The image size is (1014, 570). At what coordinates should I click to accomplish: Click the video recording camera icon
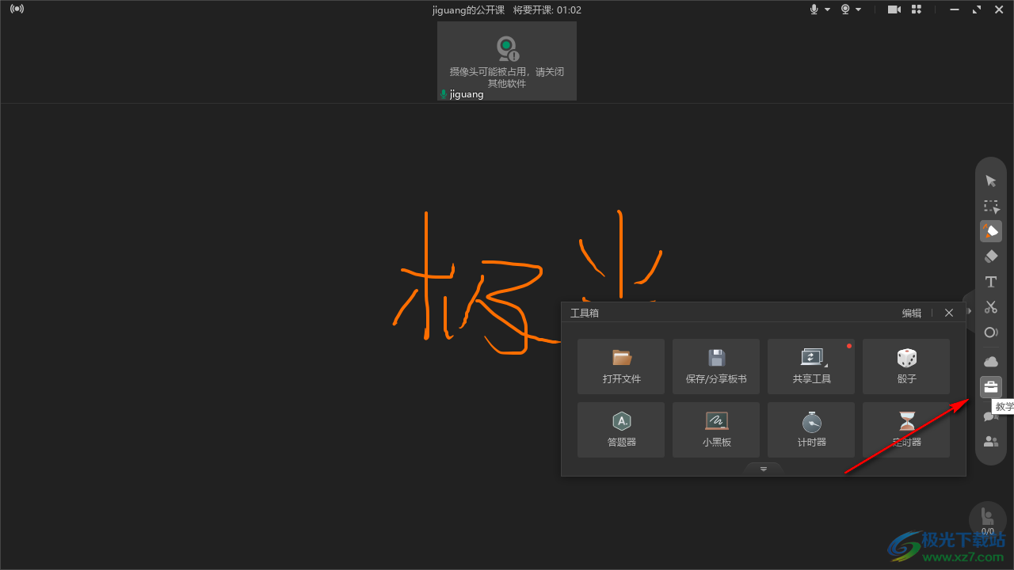(x=894, y=9)
